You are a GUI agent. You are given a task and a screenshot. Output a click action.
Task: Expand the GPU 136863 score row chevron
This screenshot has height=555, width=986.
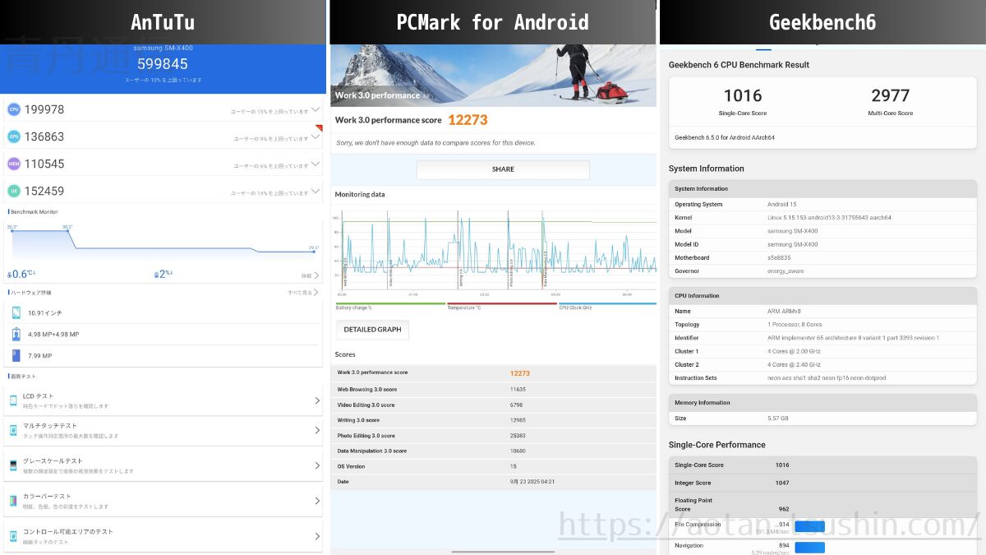tap(315, 136)
